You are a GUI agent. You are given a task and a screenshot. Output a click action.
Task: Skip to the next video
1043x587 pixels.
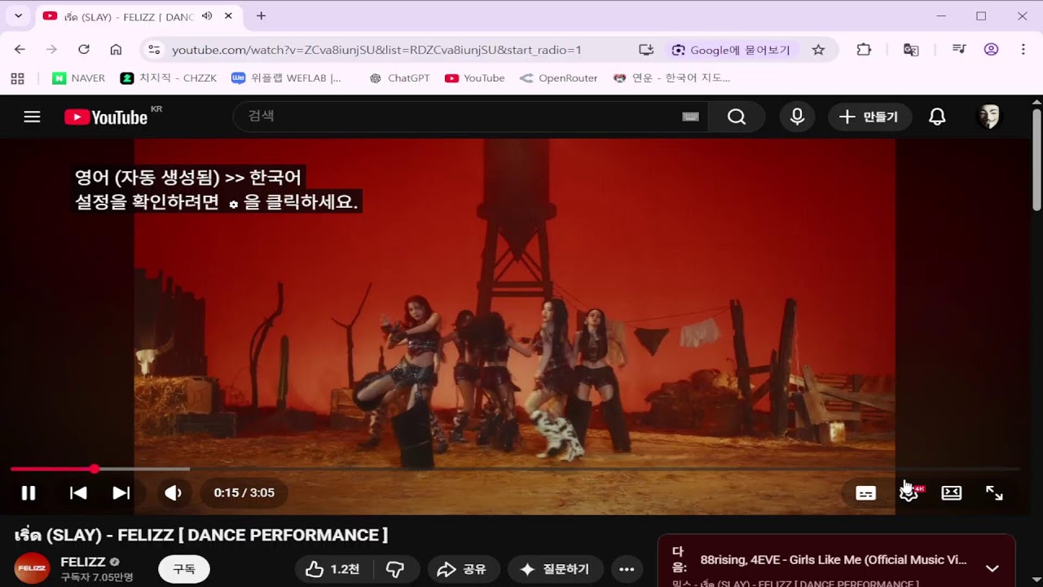point(121,492)
